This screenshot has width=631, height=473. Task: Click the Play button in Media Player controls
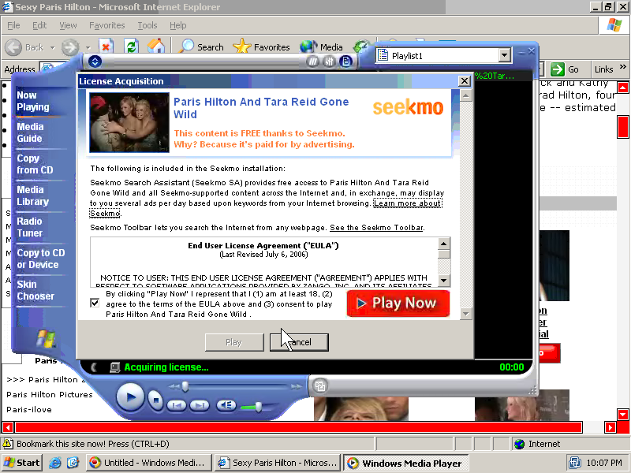click(130, 397)
